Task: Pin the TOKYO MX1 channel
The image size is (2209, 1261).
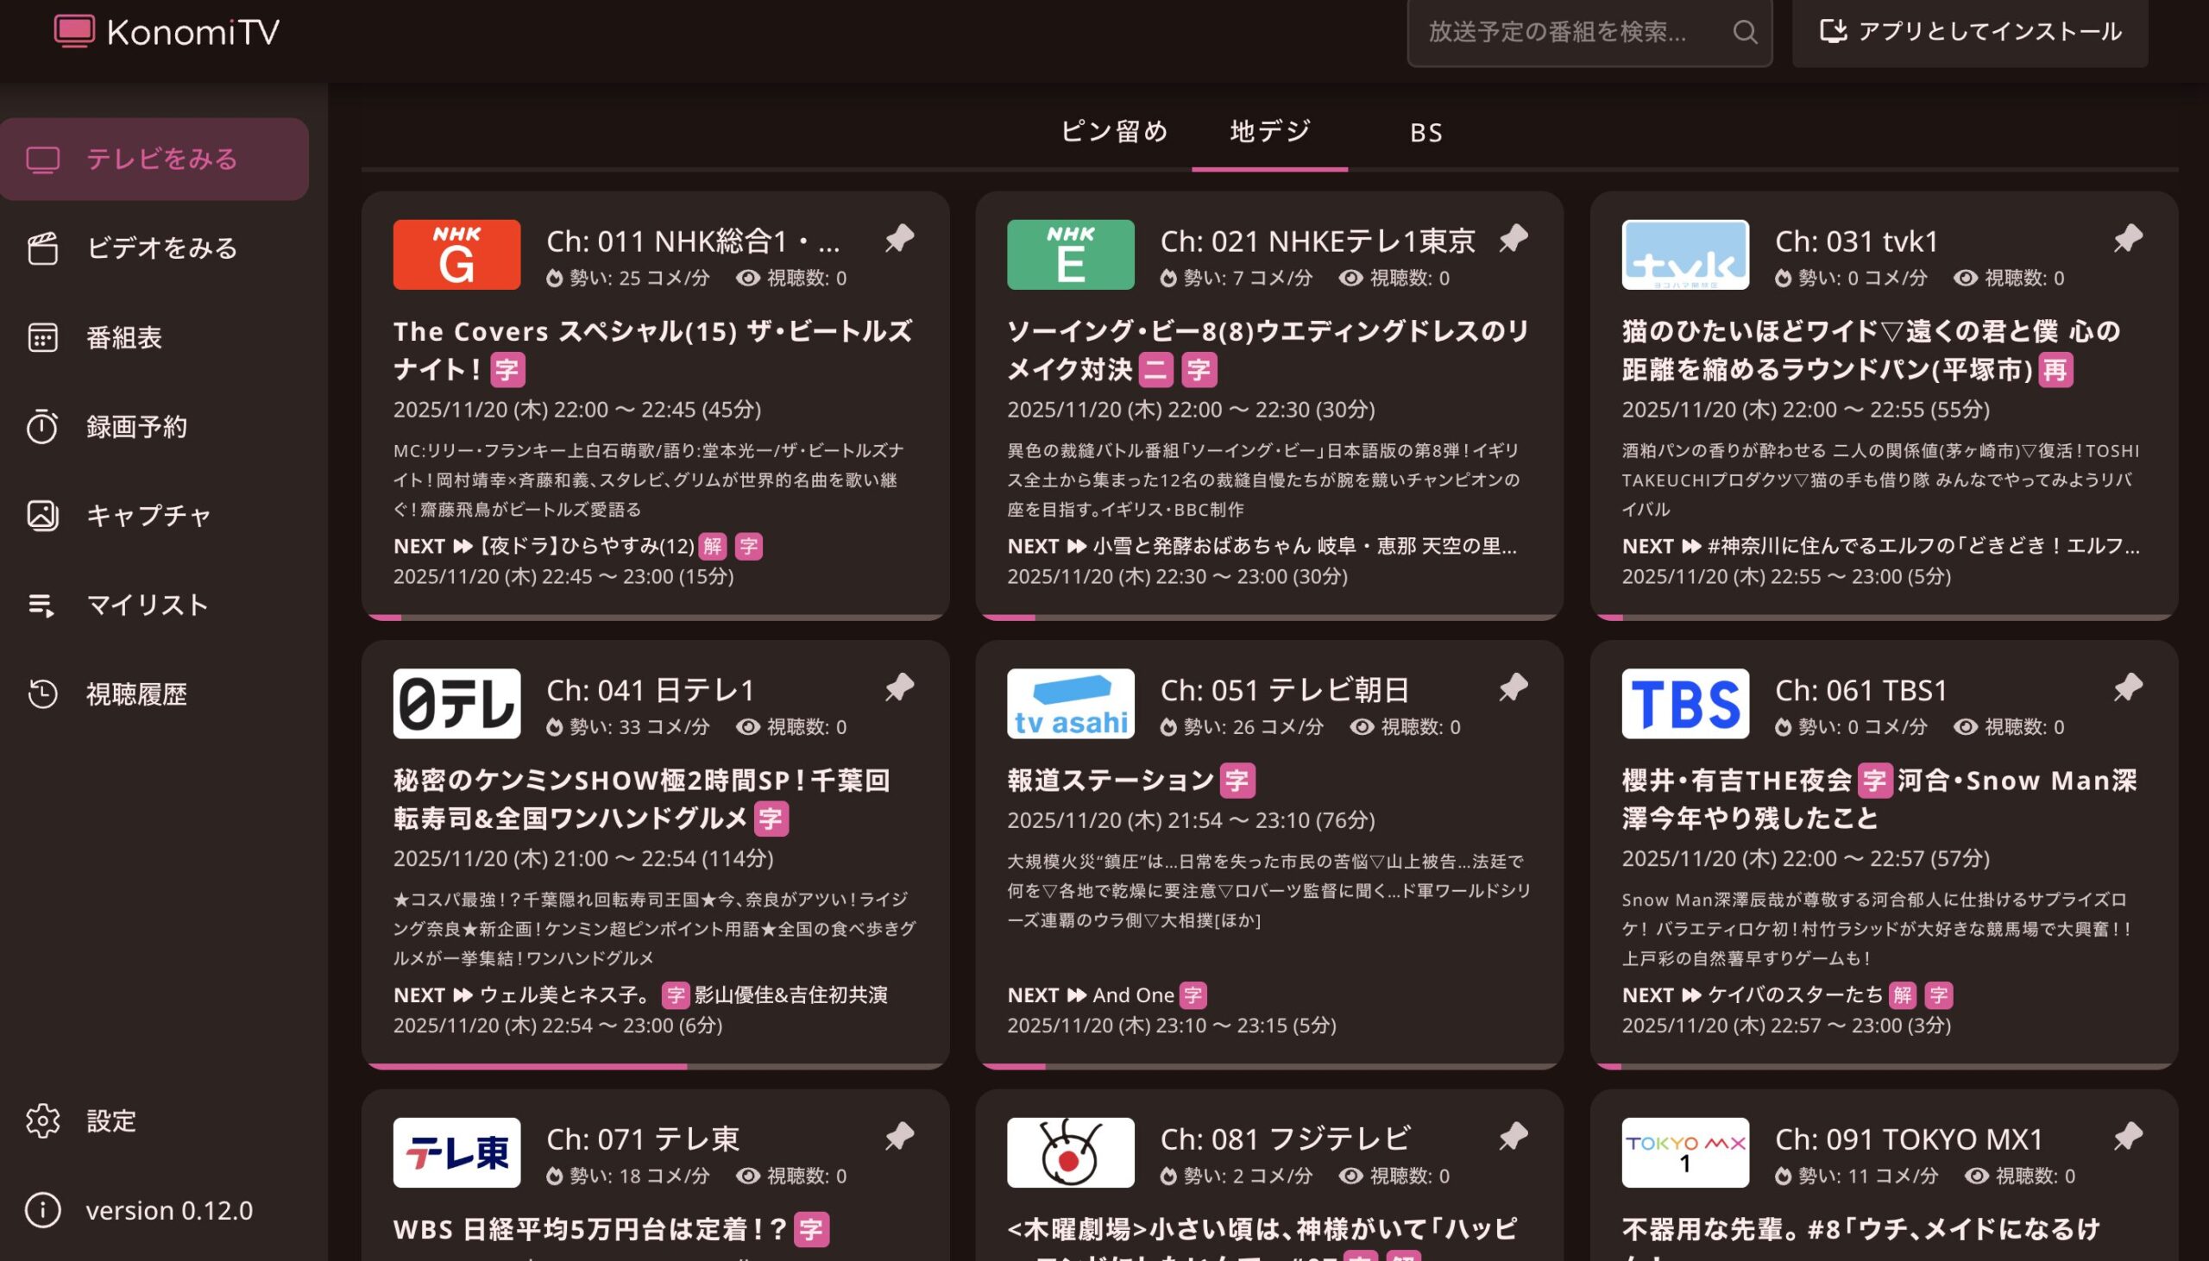Action: (2128, 1136)
